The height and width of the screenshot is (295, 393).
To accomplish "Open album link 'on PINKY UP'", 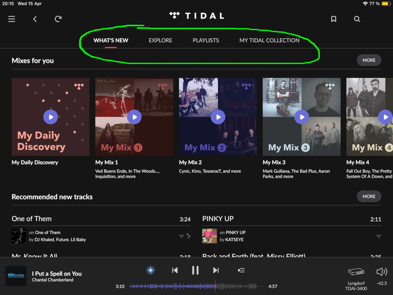I will click(233, 232).
